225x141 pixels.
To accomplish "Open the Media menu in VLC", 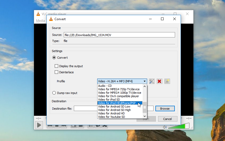I will (40, 21).
